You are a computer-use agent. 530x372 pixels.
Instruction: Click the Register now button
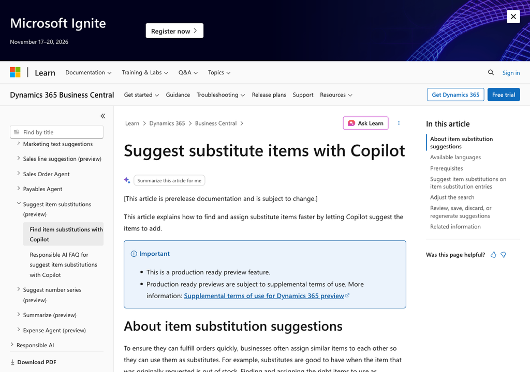(x=174, y=30)
